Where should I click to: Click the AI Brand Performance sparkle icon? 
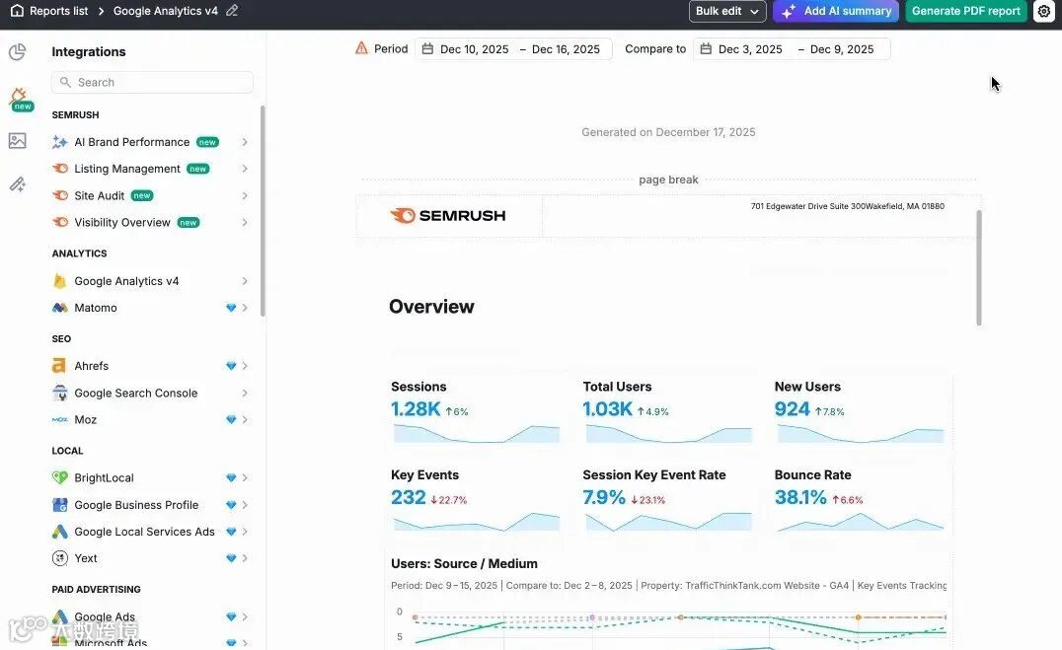59,142
